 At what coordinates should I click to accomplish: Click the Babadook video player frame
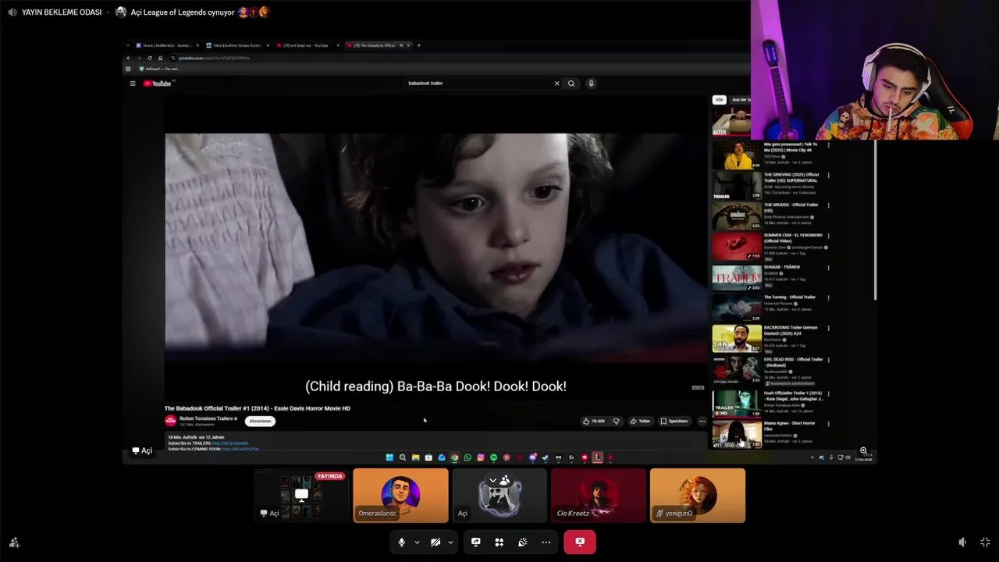tap(435, 247)
